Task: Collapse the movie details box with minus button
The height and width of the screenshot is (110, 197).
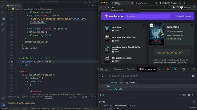Action: 192,25
